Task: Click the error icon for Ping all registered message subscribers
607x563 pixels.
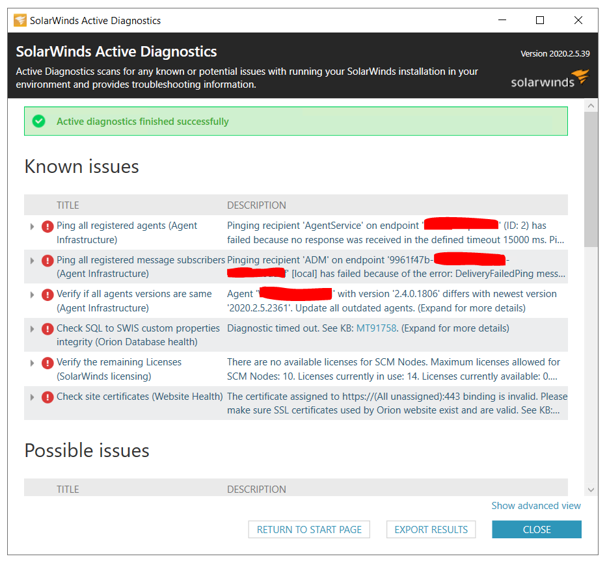Action: (x=47, y=261)
